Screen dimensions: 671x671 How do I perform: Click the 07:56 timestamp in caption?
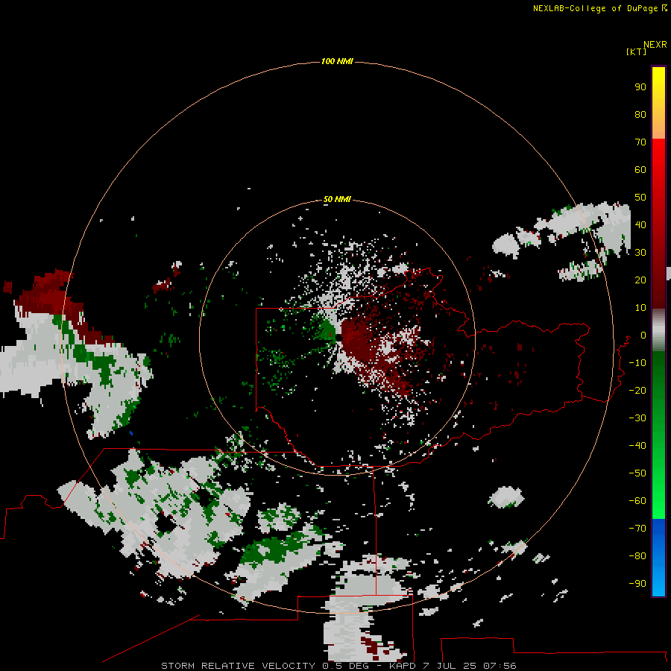click(x=500, y=666)
